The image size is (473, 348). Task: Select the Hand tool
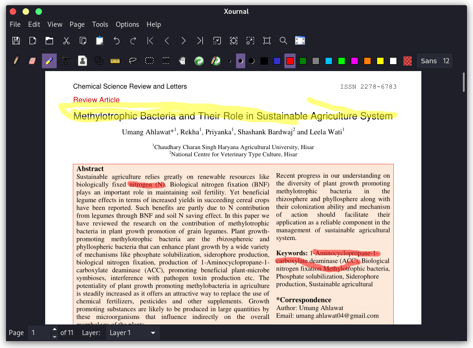pos(182,61)
